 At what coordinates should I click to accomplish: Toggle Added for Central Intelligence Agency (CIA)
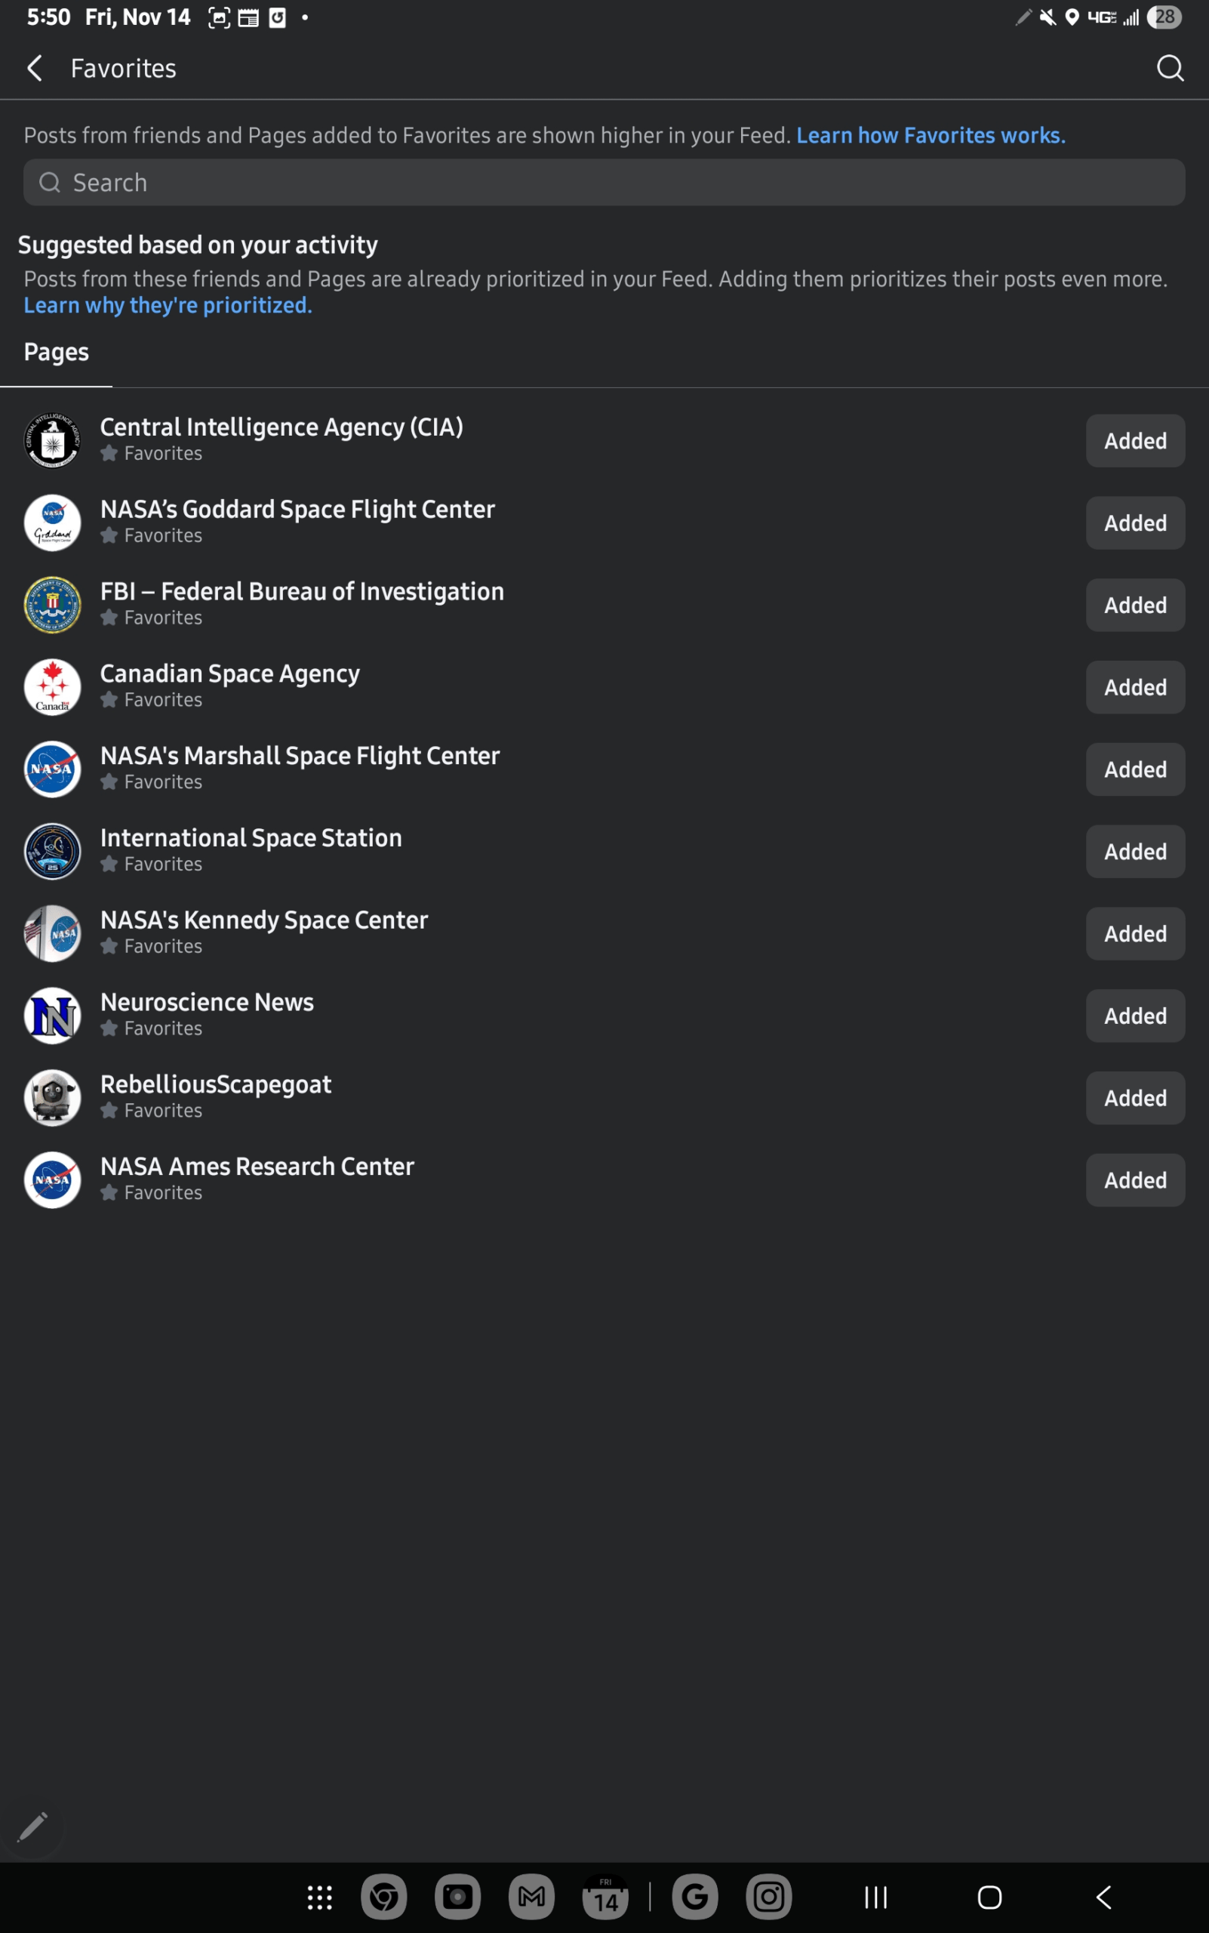tap(1134, 441)
